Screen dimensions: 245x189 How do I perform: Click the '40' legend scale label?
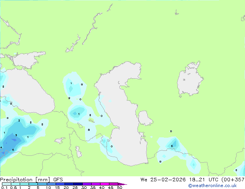point(102,187)
